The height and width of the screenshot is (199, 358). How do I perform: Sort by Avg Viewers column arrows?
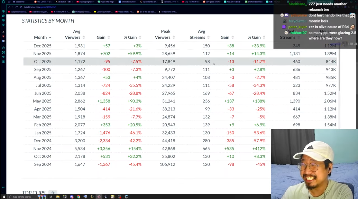[x=84, y=38]
